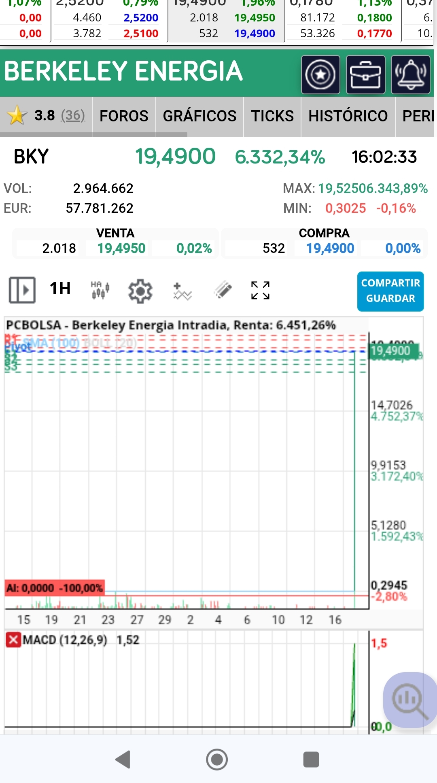Expand the chart to fullscreen

point(260,290)
